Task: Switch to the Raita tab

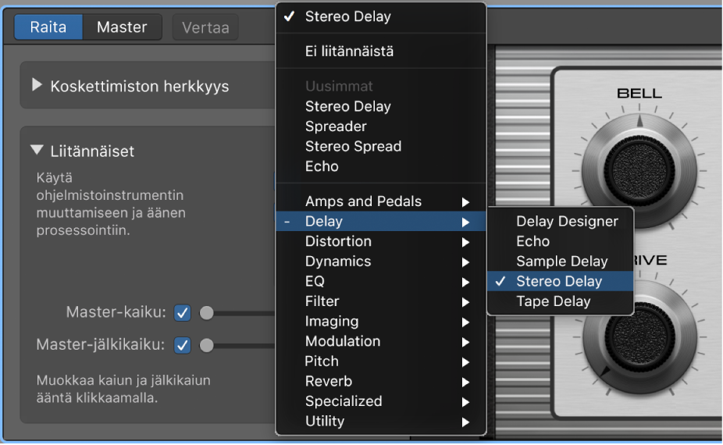Action: [x=48, y=27]
